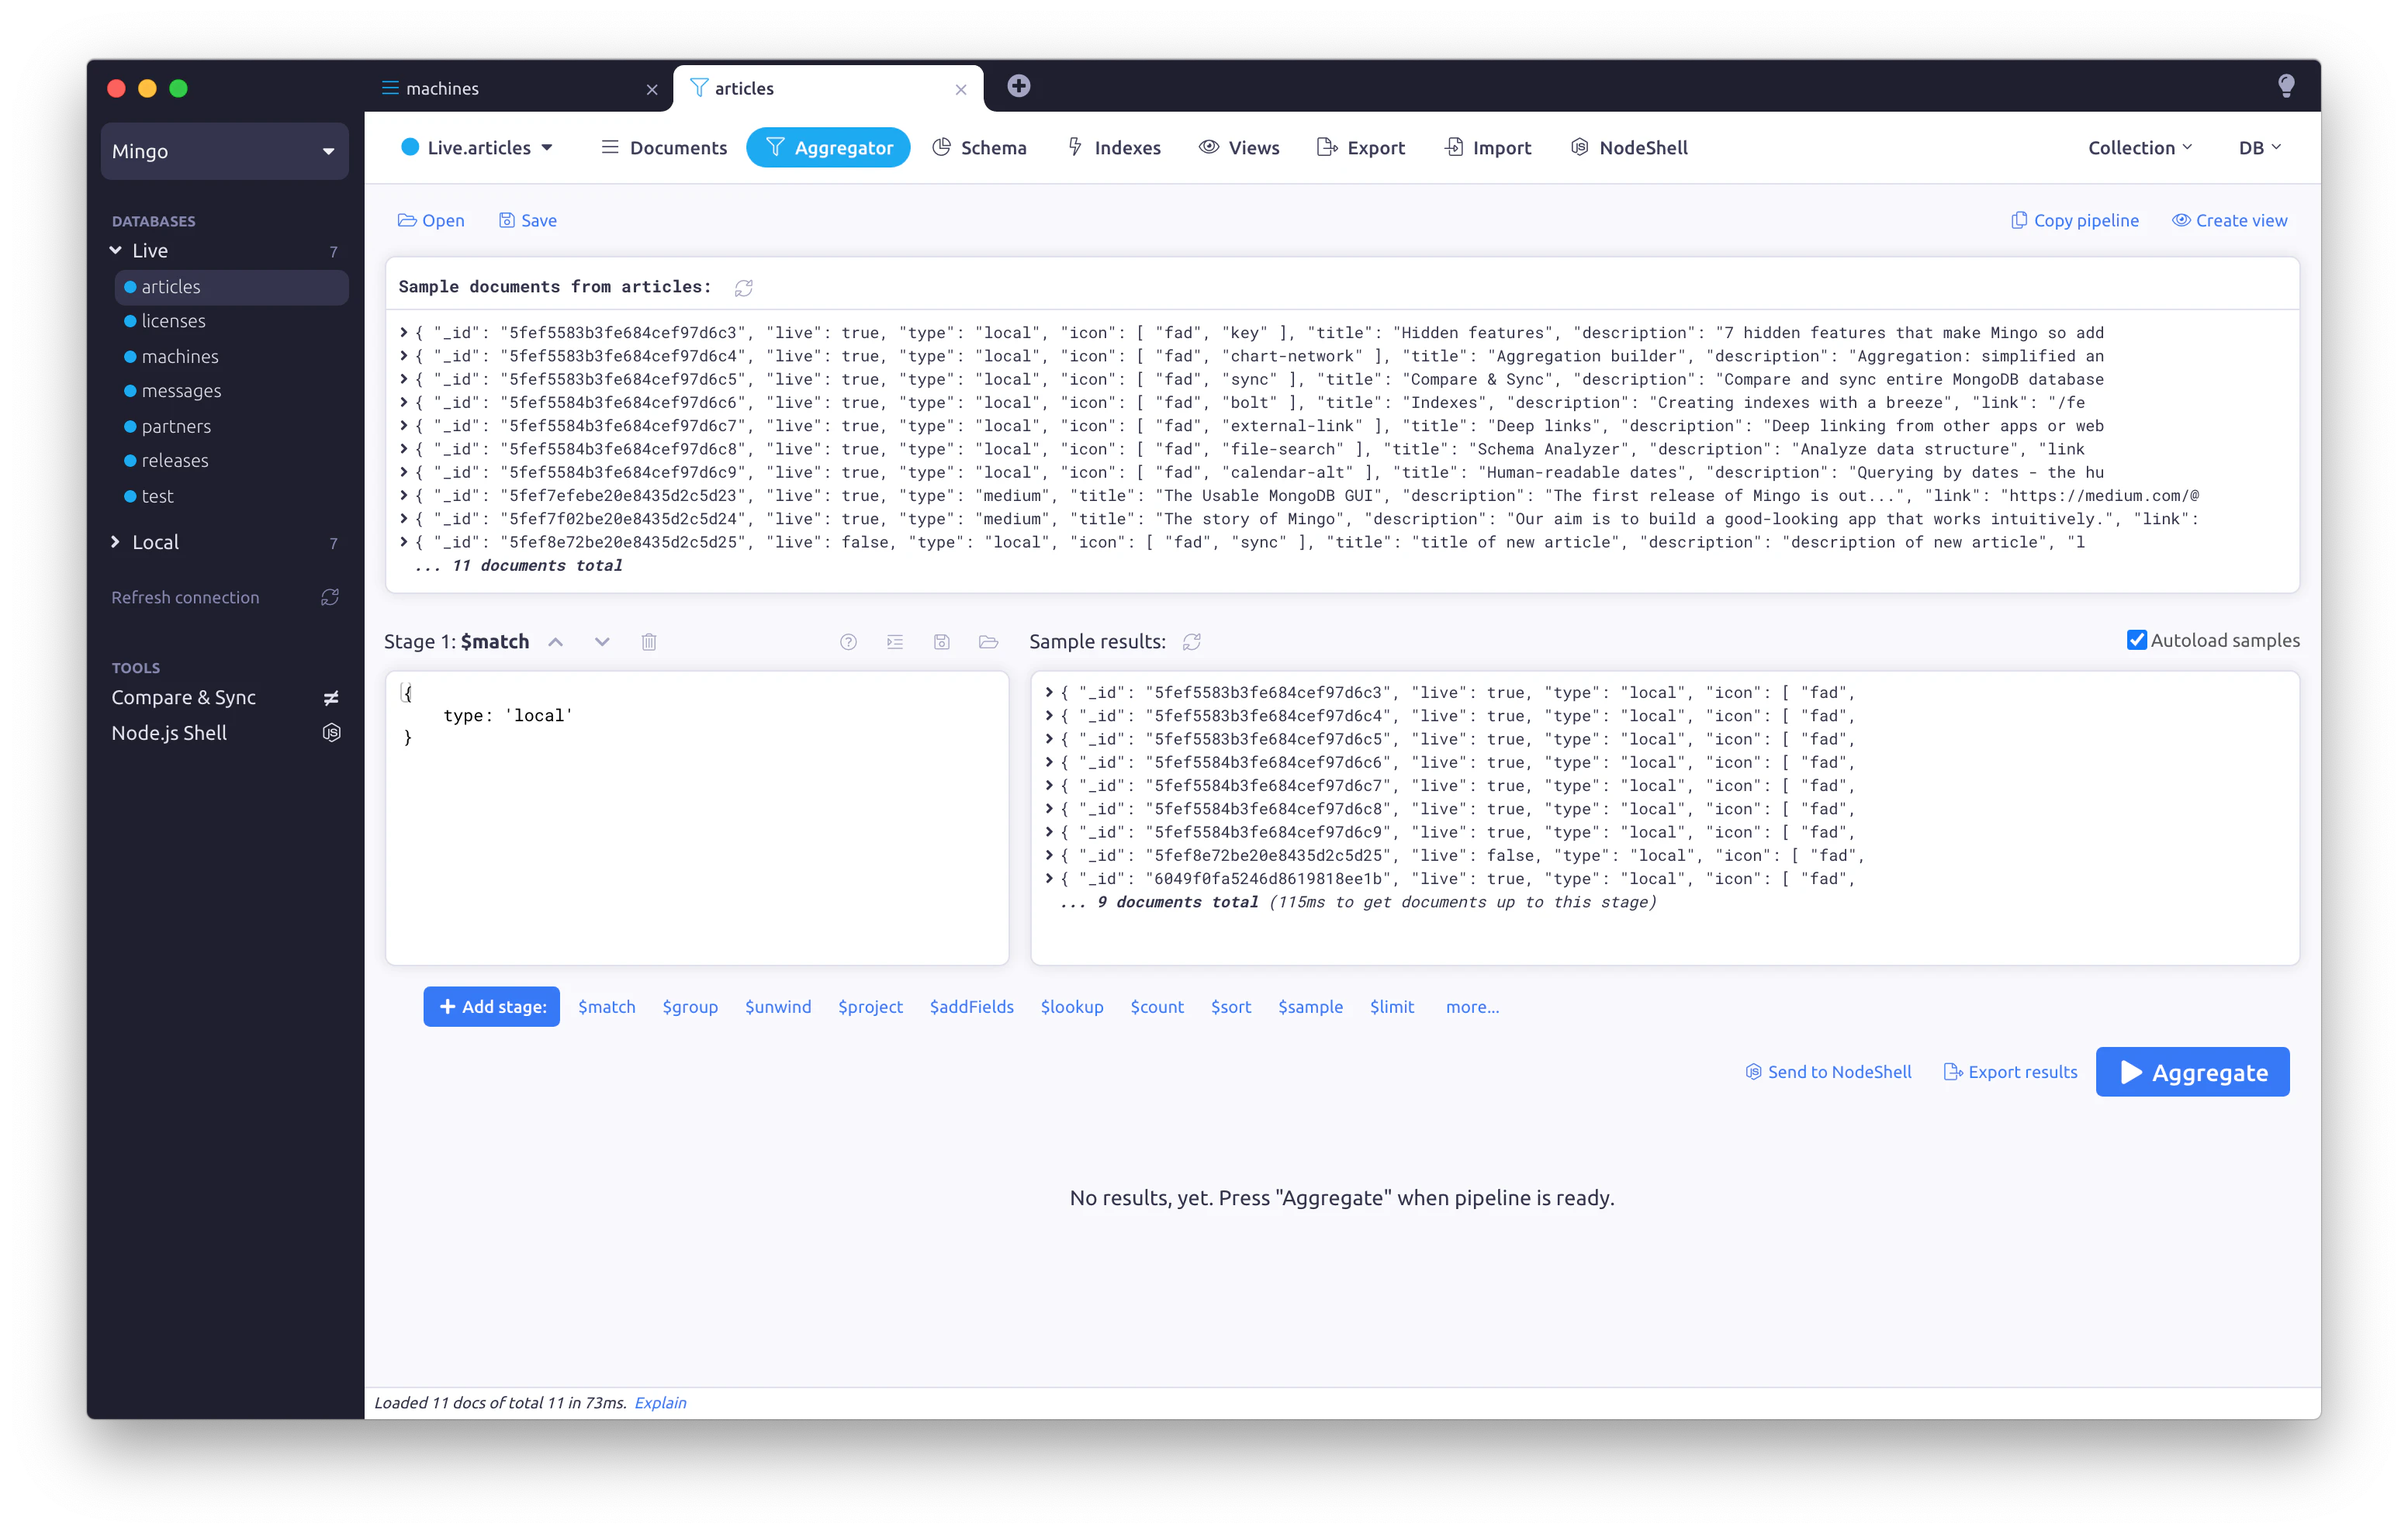Open the Indexes tab
Viewport: 2408px width, 1534px height.
tap(1114, 147)
